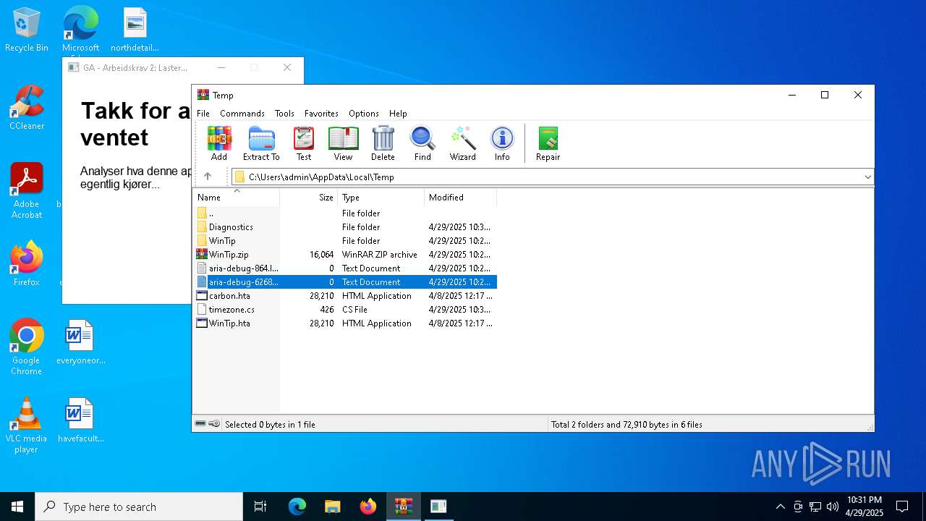926x521 pixels.
Task: Launch the Wizard tool
Action: 462,143
